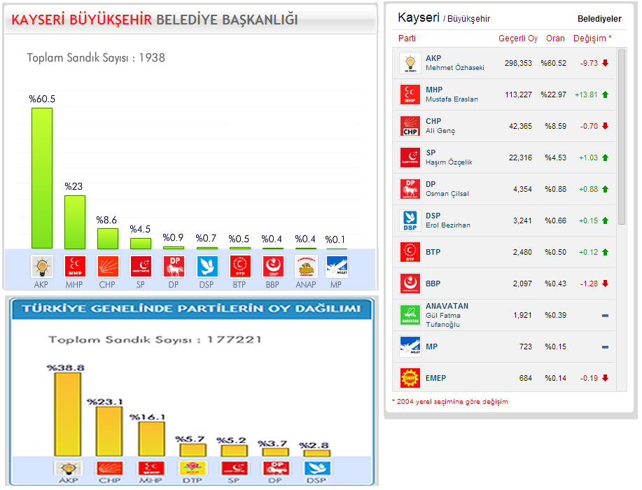Click the ANAVATAN logo beside Gül Fatma Tufanoğlu
Image resolution: width=642 pixels, height=490 pixels.
point(410,315)
